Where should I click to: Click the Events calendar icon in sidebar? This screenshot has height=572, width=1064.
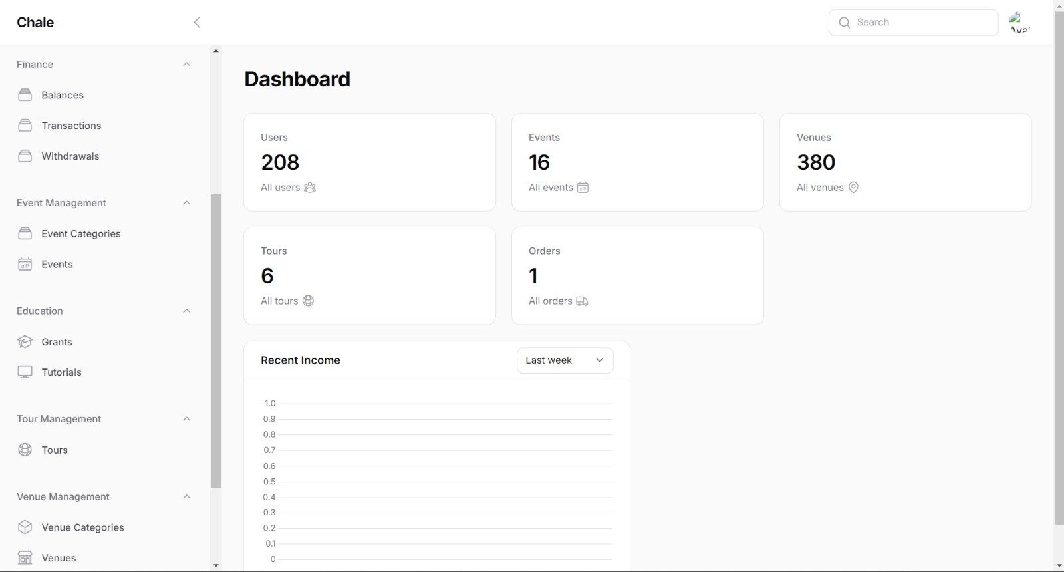click(25, 265)
